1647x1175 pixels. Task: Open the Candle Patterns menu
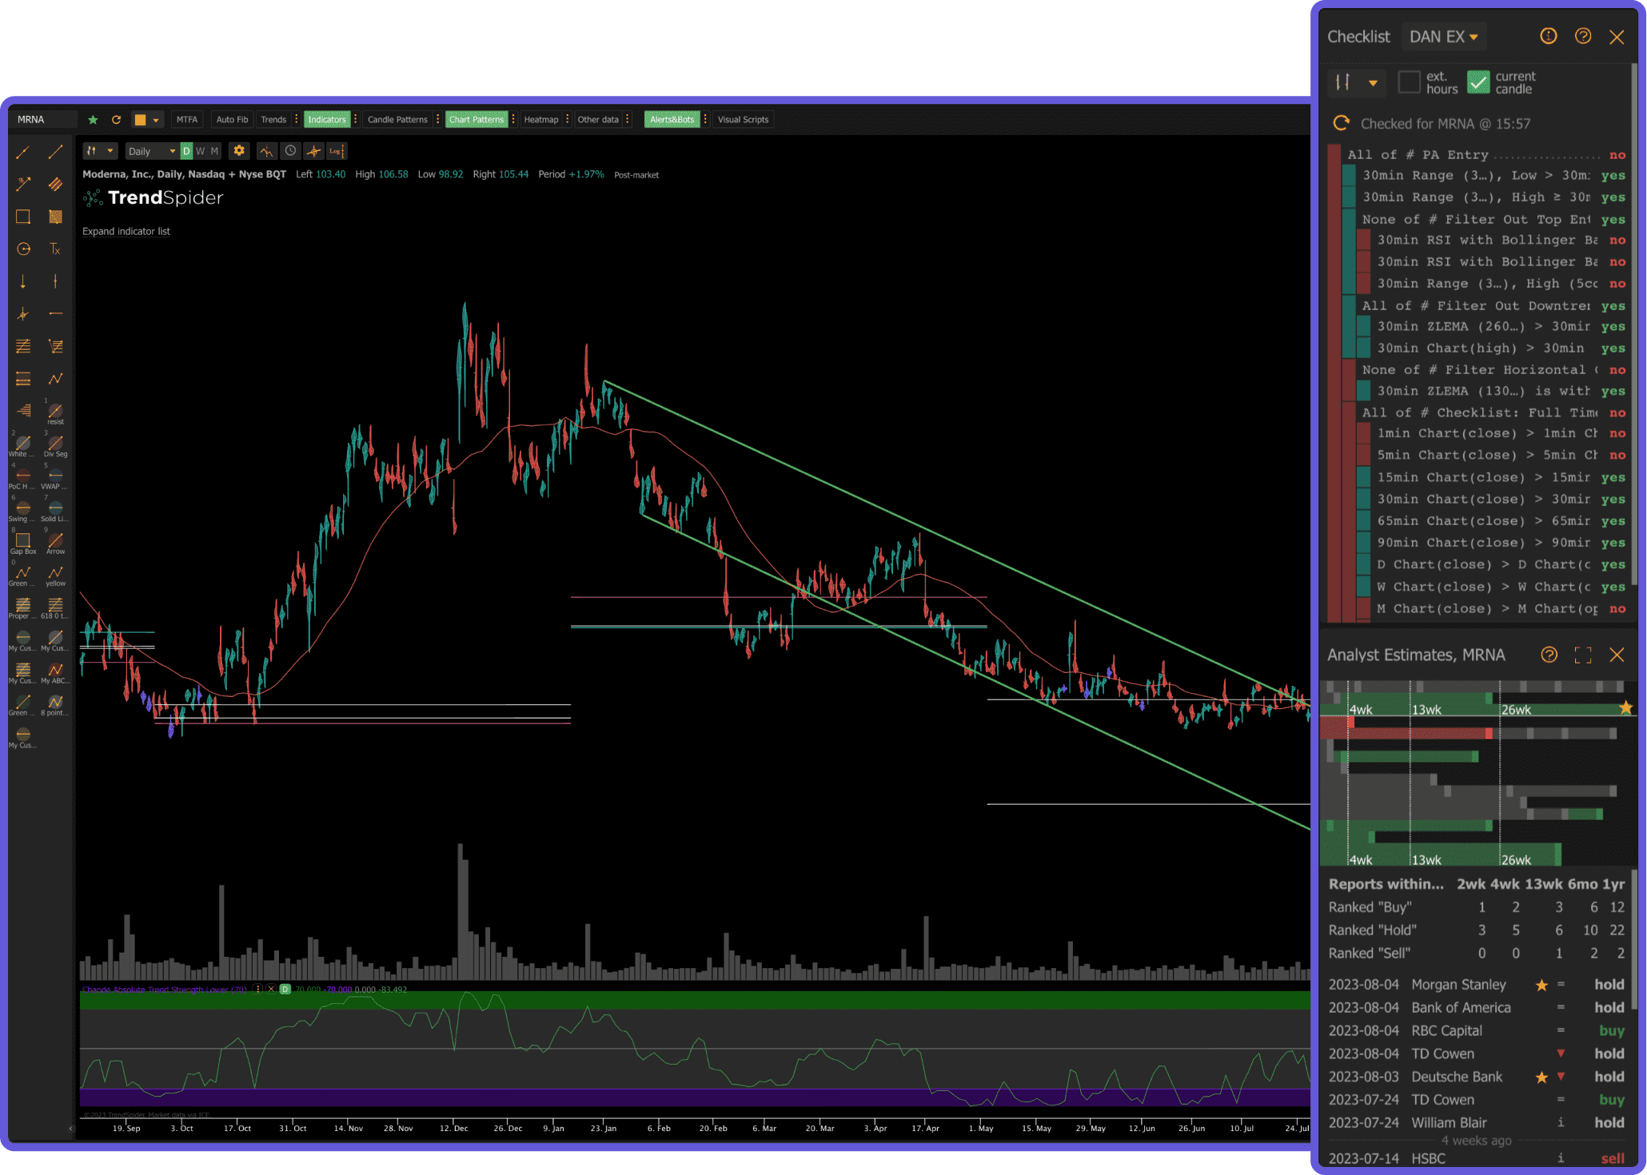pyautogui.click(x=397, y=120)
